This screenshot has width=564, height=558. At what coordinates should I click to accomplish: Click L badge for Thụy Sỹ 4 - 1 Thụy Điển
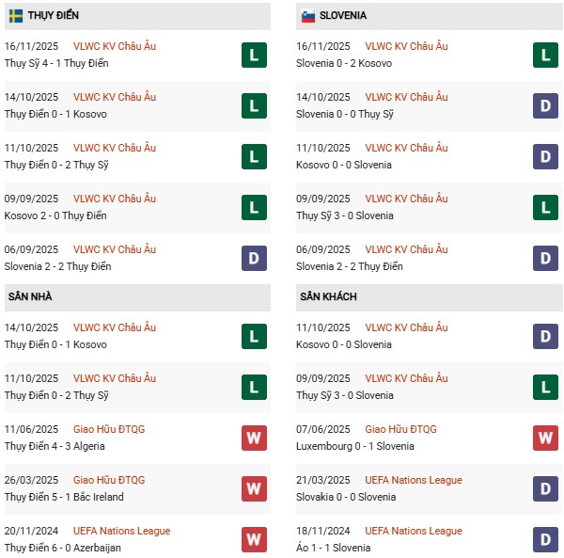pyautogui.click(x=254, y=56)
